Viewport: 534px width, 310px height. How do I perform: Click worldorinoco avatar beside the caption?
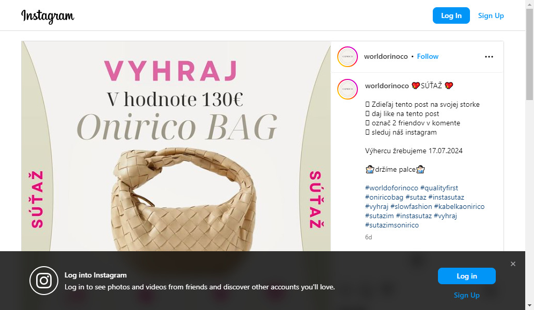[348, 89]
